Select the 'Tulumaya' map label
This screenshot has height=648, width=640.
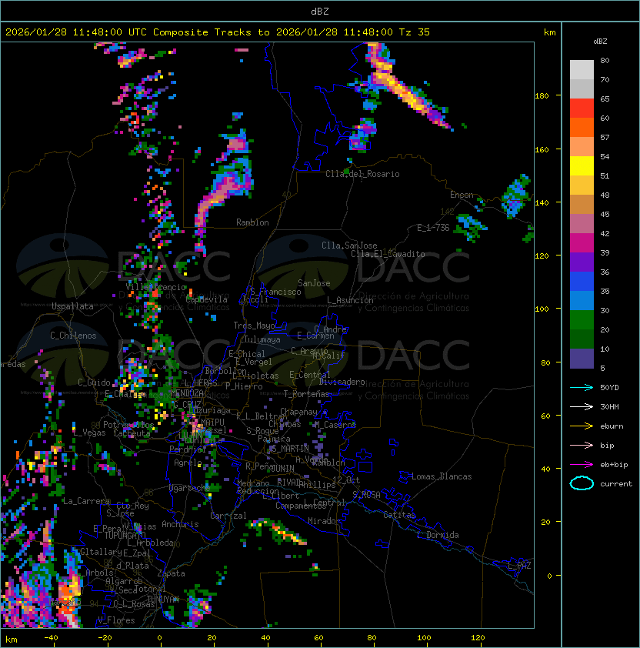[x=262, y=339]
